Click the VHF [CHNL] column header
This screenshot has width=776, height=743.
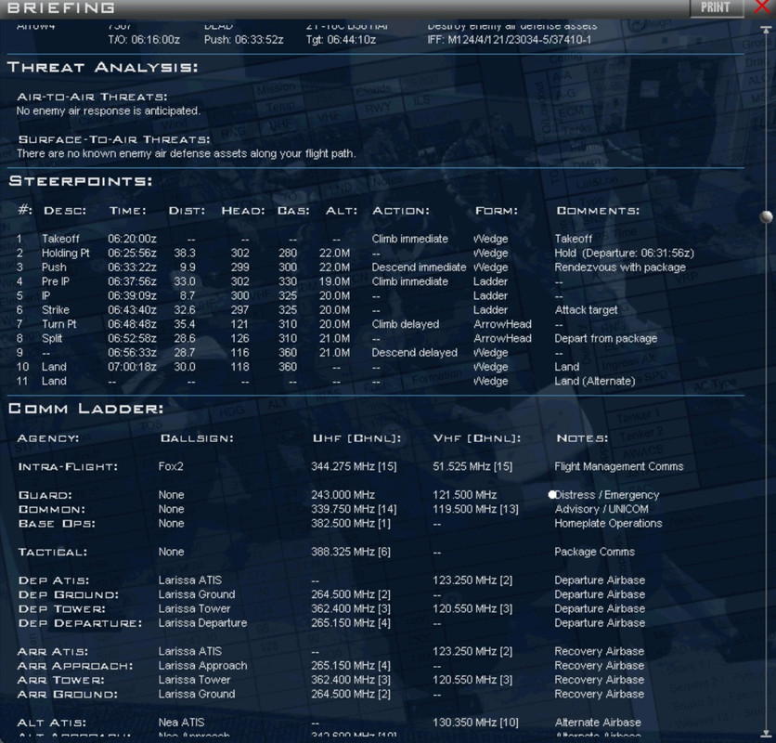click(477, 439)
